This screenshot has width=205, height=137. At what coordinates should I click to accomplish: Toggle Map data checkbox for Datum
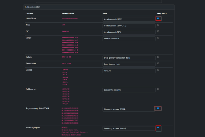[158, 57]
